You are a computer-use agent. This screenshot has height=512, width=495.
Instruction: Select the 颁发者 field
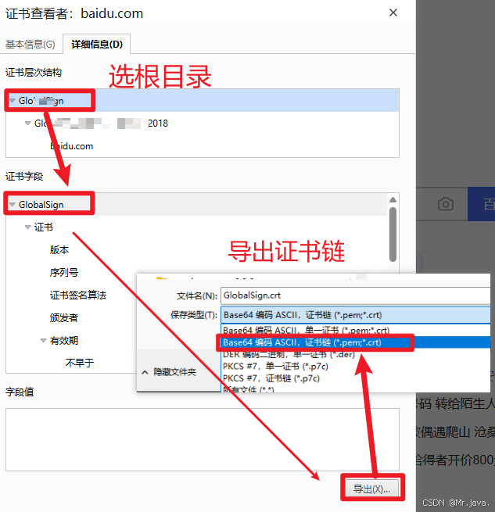tap(63, 317)
